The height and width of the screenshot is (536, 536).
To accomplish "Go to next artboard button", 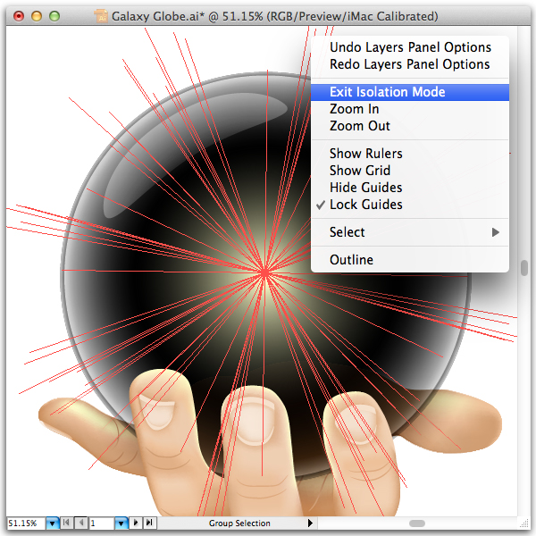I will [x=136, y=523].
